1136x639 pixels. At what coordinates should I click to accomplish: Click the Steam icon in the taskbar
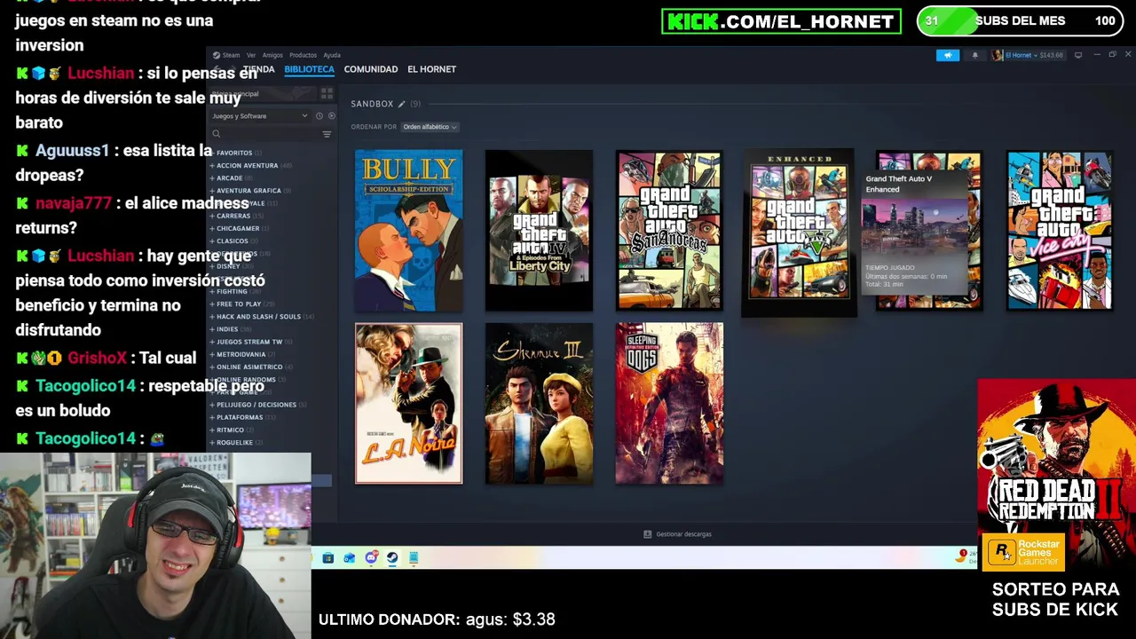392,557
